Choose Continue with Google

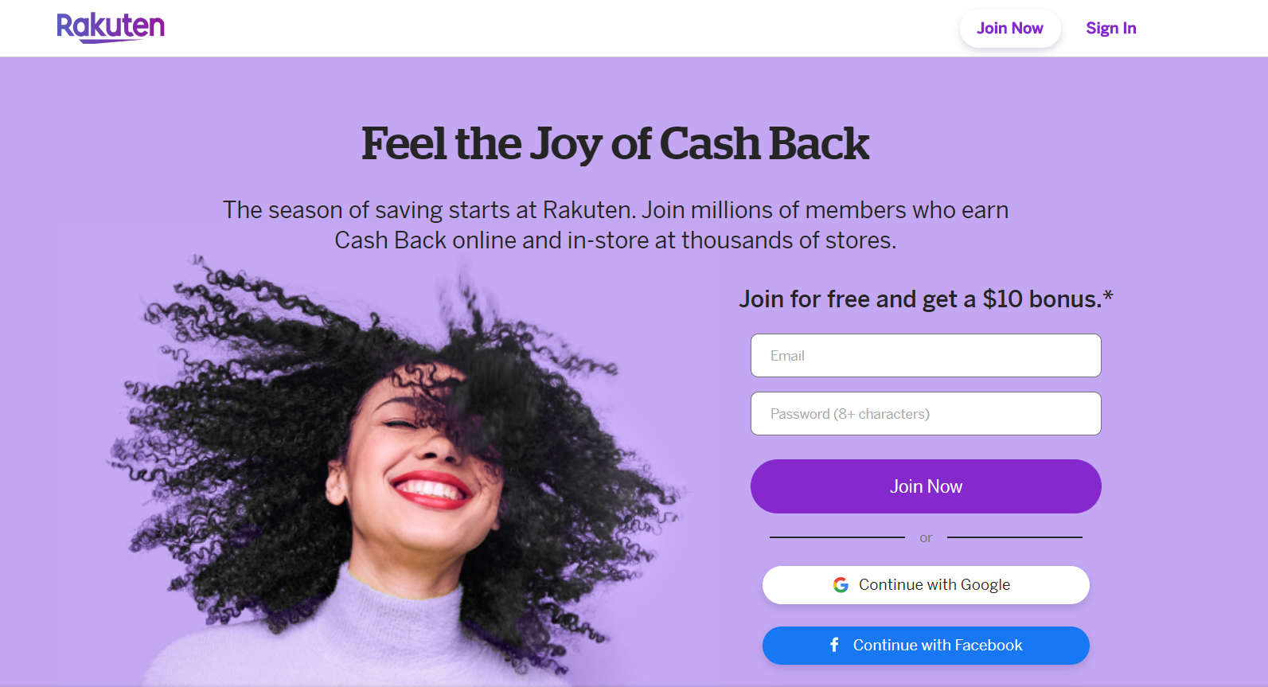[x=926, y=585]
